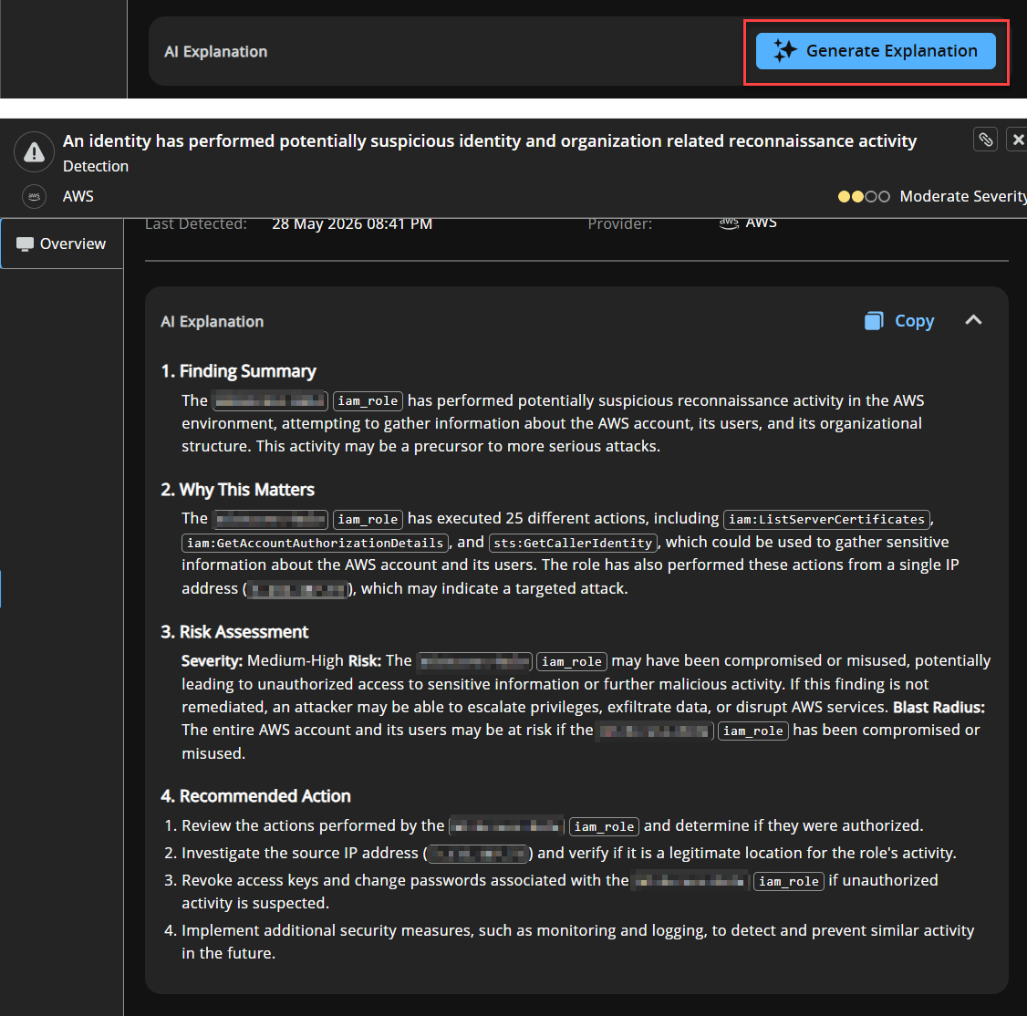Click the 'AI Explanation' label in top bar
Screen dimensions: 1027x1016
click(x=215, y=52)
